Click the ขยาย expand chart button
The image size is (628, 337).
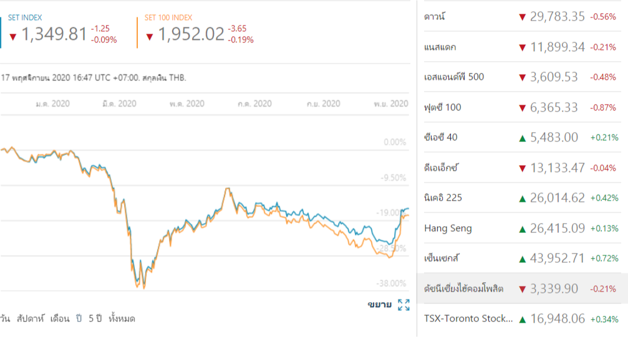(379, 305)
